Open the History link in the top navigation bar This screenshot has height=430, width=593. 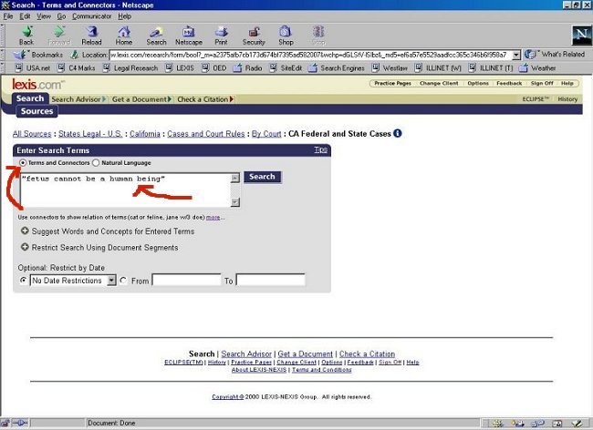coord(567,99)
